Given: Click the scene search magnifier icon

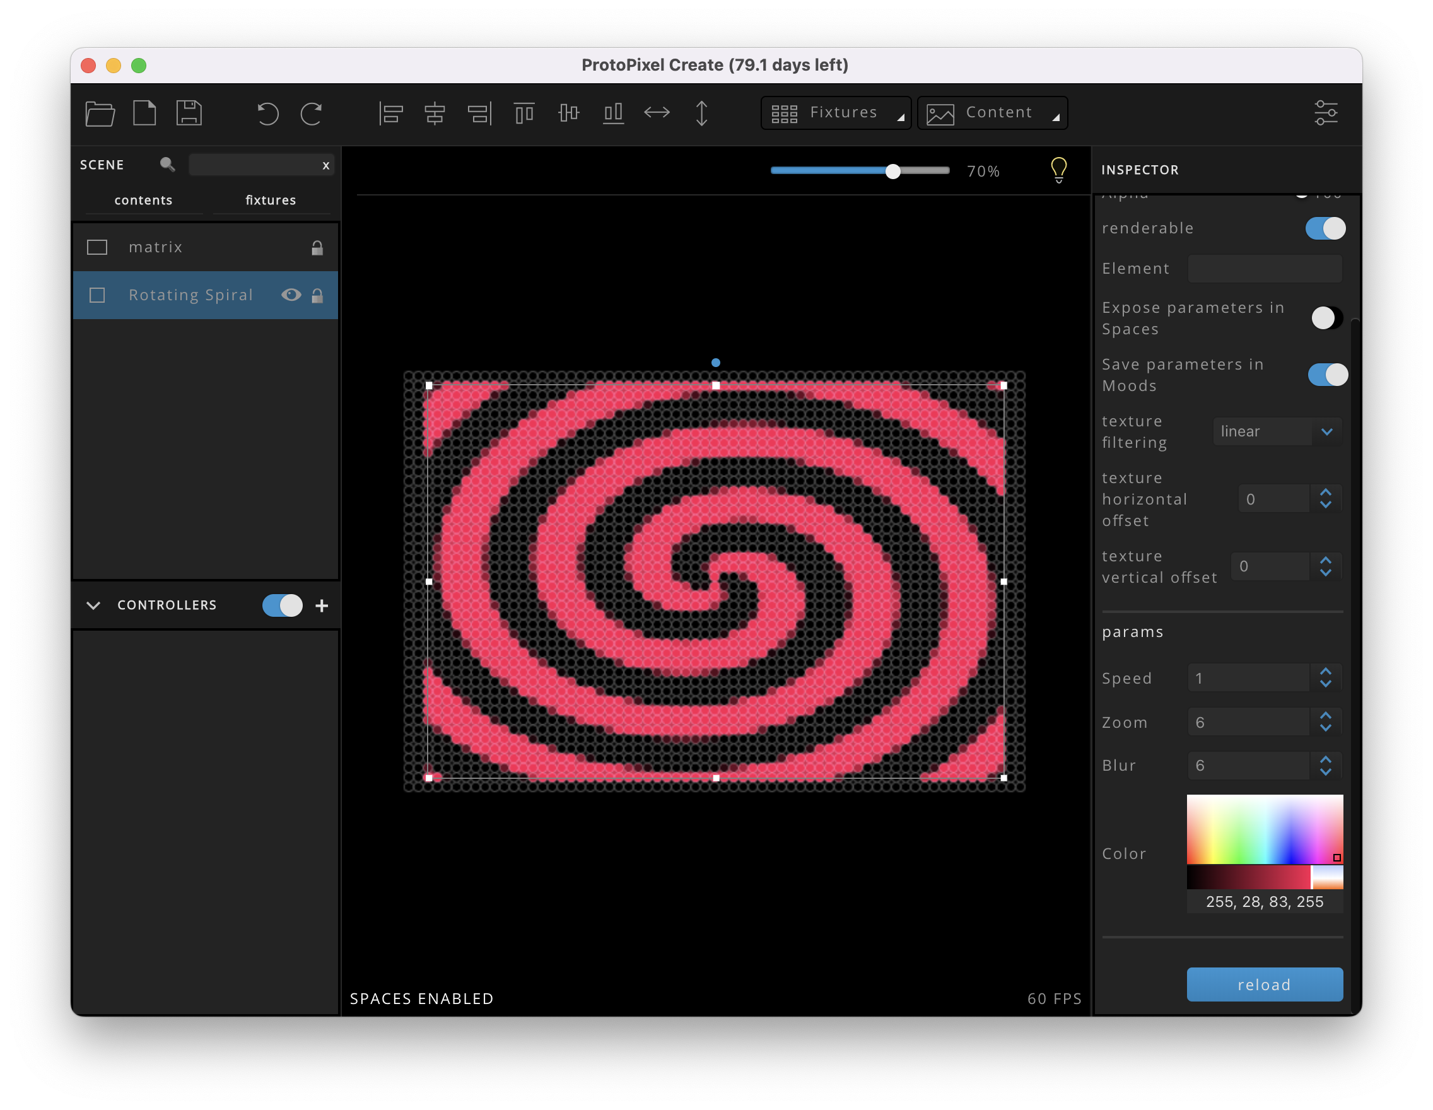Looking at the screenshot, I should pyautogui.click(x=167, y=164).
